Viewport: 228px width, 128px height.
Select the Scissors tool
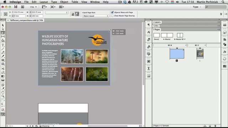click(3, 69)
